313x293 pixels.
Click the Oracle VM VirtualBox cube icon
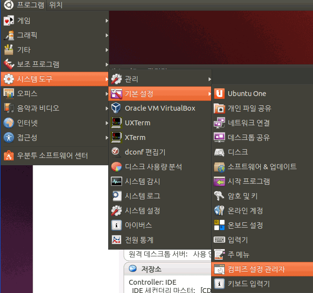click(x=116, y=108)
